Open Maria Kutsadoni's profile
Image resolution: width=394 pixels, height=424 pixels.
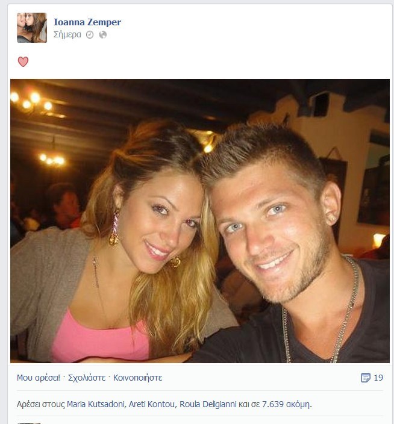[96, 404]
